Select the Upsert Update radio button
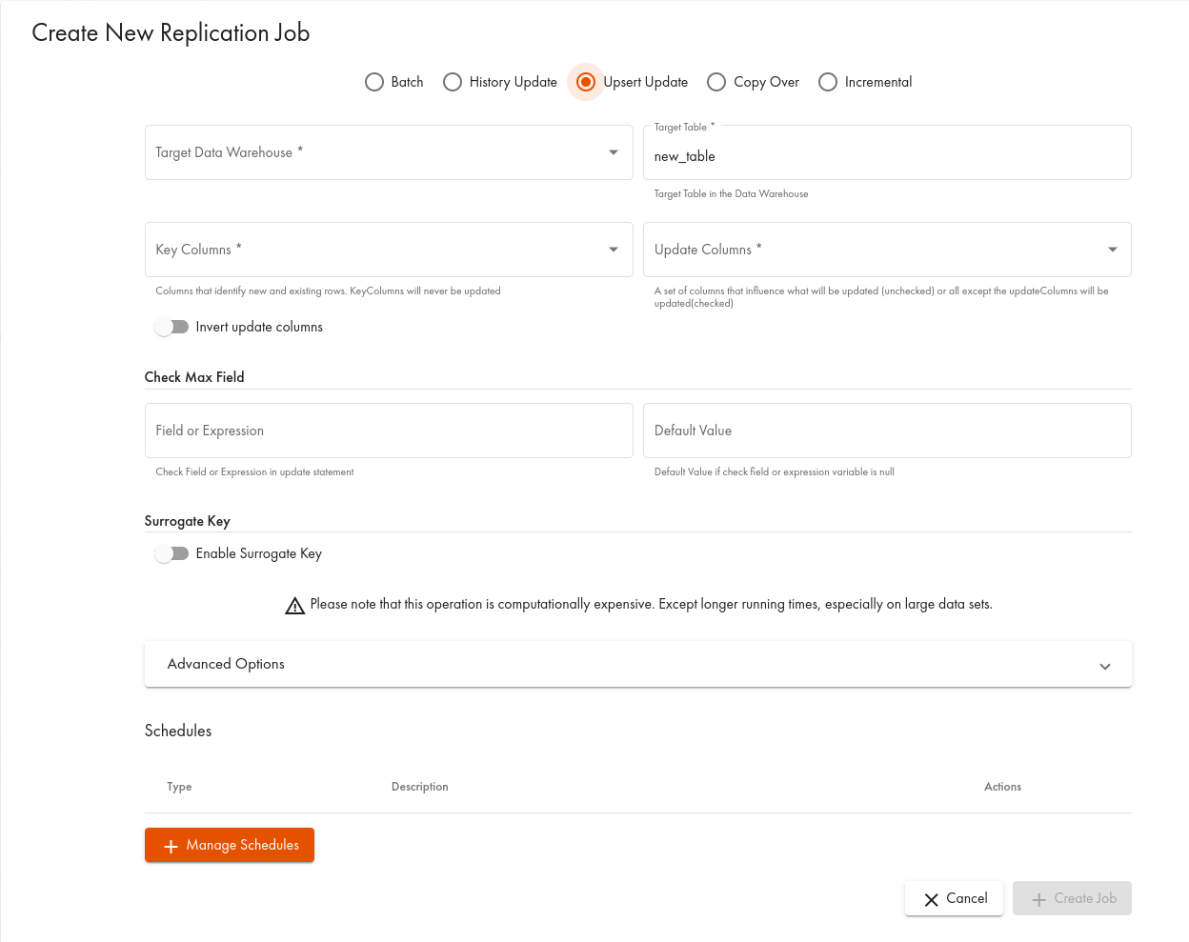Screen dimensions: 1189x942 coord(586,82)
